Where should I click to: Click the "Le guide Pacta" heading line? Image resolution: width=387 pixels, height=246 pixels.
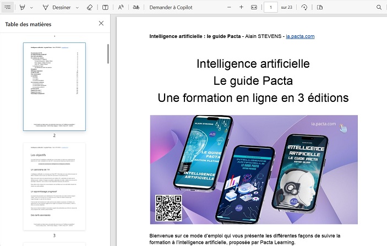coord(253,81)
